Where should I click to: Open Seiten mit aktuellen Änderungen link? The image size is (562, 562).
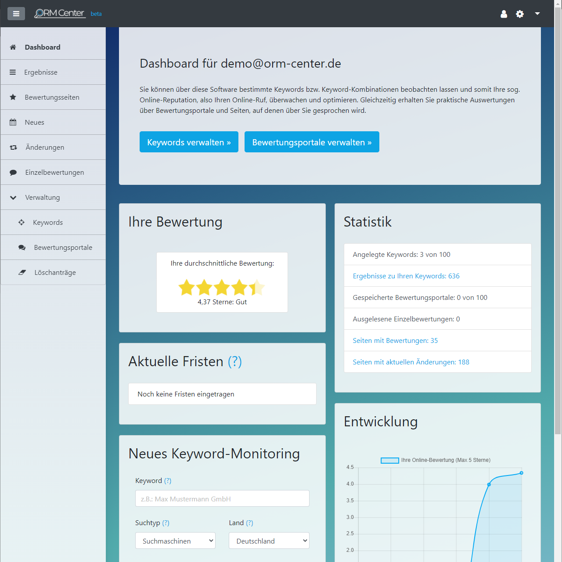click(411, 362)
